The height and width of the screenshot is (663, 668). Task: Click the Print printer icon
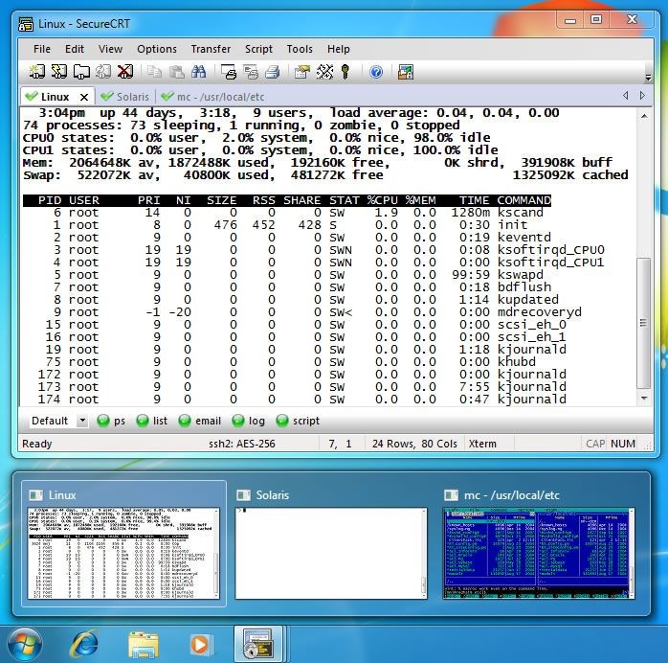[273, 72]
